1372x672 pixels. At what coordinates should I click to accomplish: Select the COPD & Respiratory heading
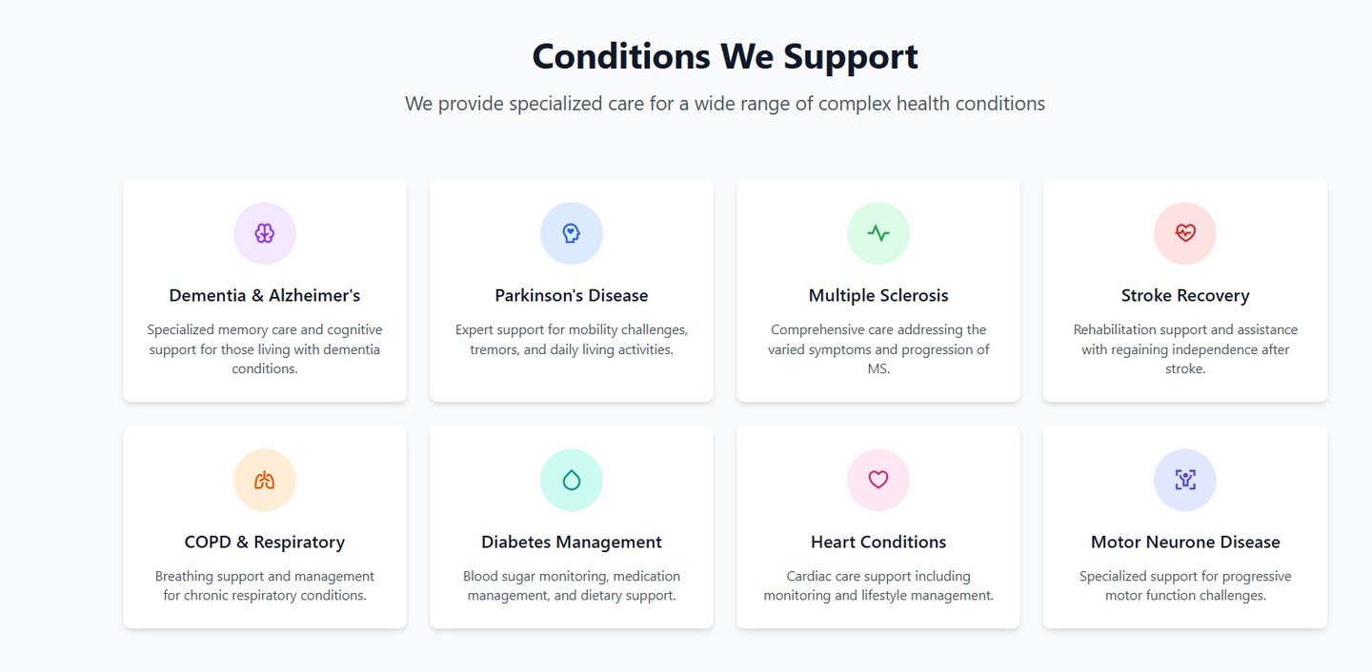[265, 542]
